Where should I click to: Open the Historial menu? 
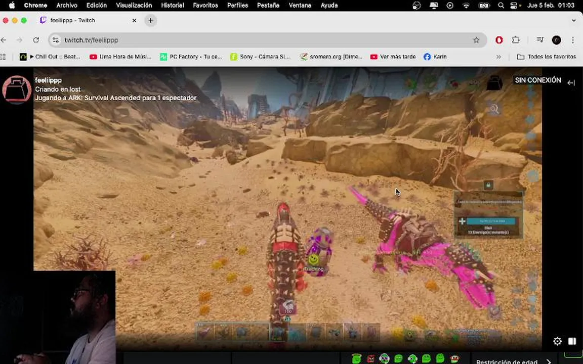(x=173, y=5)
